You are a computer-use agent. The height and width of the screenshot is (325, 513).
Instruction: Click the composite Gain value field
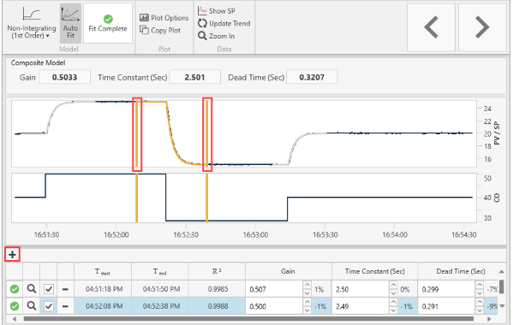coord(65,78)
